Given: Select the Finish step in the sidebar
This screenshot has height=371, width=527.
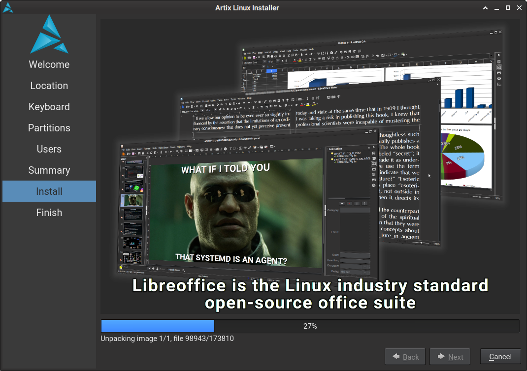Looking at the screenshot, I should (49, 213).
